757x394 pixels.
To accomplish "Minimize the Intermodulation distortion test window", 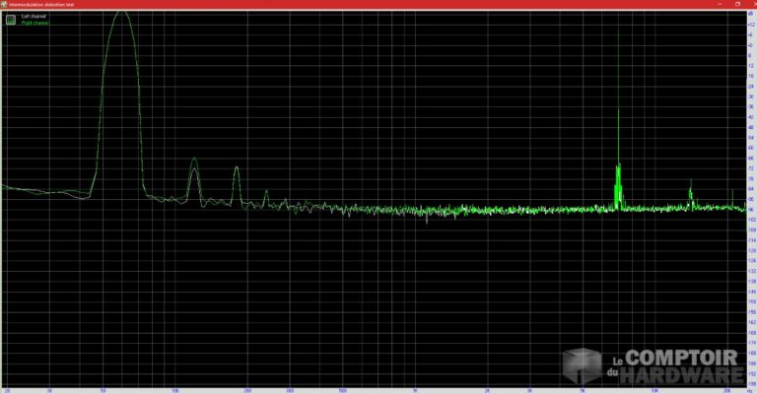I will (x=721, y=4).
